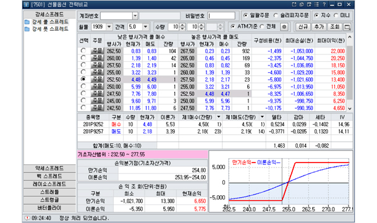
Task: Open the 버터플라이 strategy group
Action: 49,208
